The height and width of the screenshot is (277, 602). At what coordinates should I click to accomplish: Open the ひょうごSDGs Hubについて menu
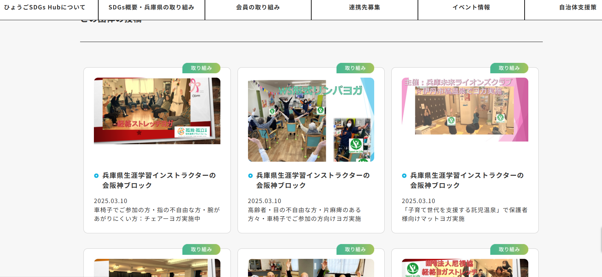click(45, 7)
